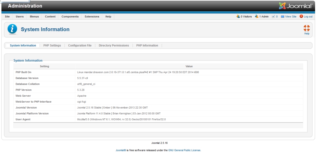Click the Web Server label
This screenshot has width=316, height=158.
pos(23,96)
